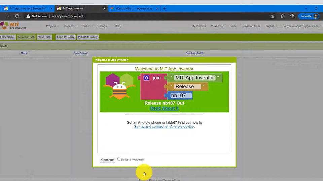Open Set up and connect Android device link
323x181 pixels.
(164, 126)
